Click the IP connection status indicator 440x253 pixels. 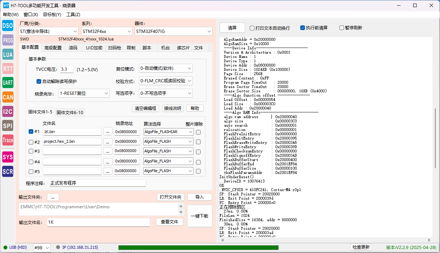(77, 247)
